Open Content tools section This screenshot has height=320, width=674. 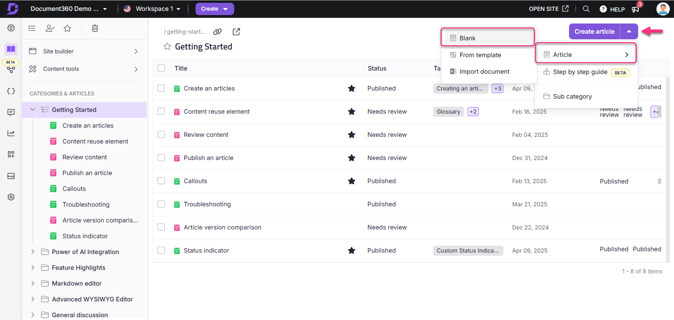point(84,69)
